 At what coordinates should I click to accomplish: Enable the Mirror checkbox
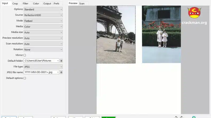coord(25,55)
